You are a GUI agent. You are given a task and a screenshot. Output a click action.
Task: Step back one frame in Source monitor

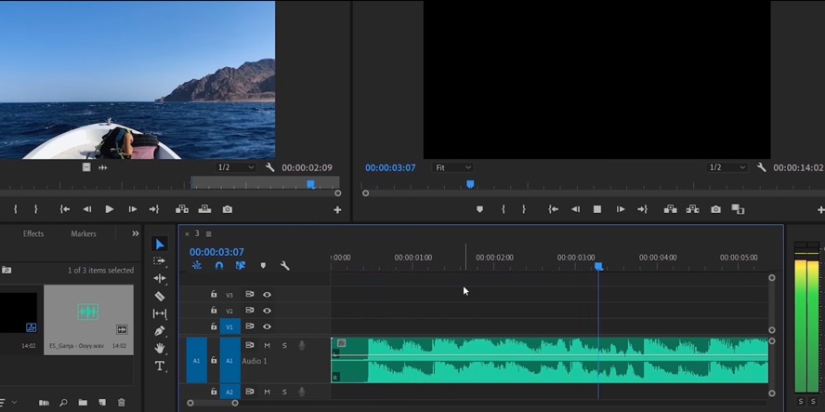point(86,209)
